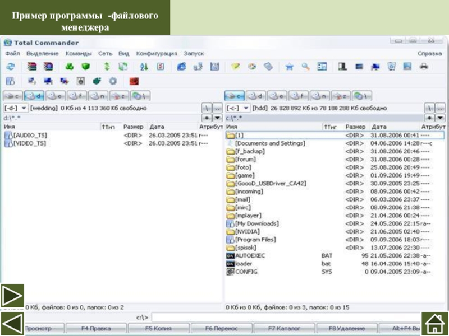
Task: Click the landscape picture toolbar icon
Action: pos(407,67)
